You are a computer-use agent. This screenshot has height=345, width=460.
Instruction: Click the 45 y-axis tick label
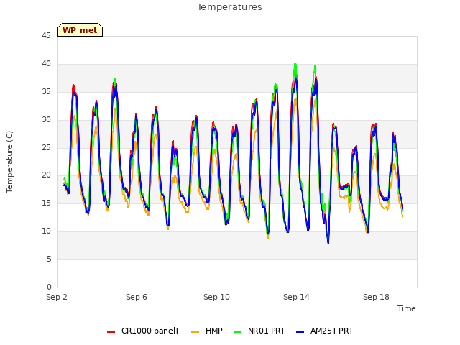[46, 35]
